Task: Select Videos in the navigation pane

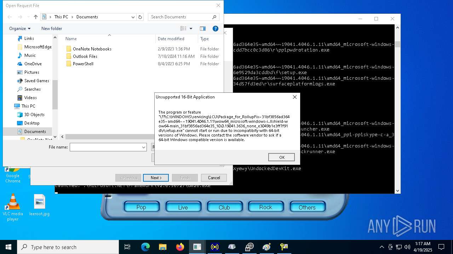Action: pyautogui.click(x=30, y=98)
